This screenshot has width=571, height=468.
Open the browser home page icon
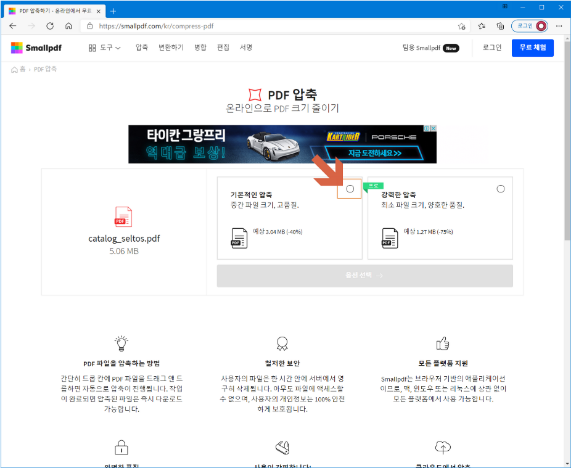coord(68,26)
